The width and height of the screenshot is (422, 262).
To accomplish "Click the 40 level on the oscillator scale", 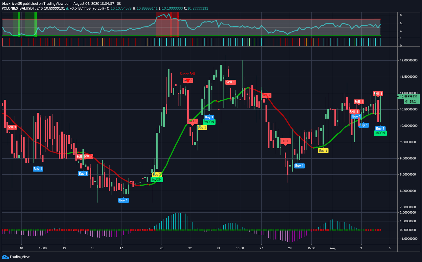I will [x=402, y=31].
